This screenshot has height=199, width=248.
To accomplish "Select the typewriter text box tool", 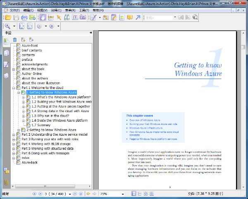I will tap(122, 17).
